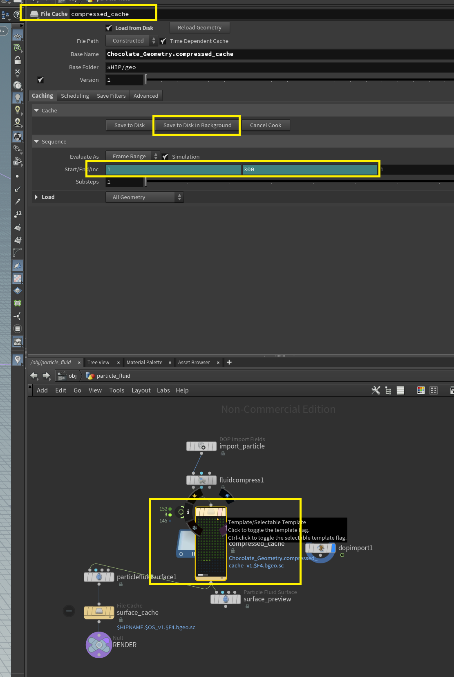Screen dimensions: 454x677
Task: Go back with the network path left arrow
Action: point(34,375)
